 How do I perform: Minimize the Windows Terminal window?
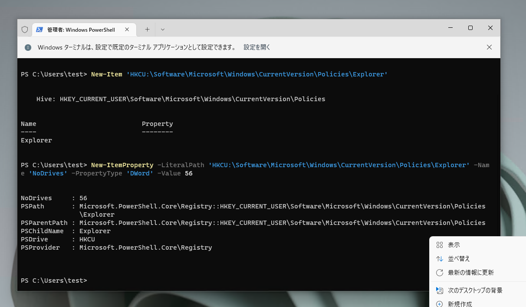coord(450,28)
